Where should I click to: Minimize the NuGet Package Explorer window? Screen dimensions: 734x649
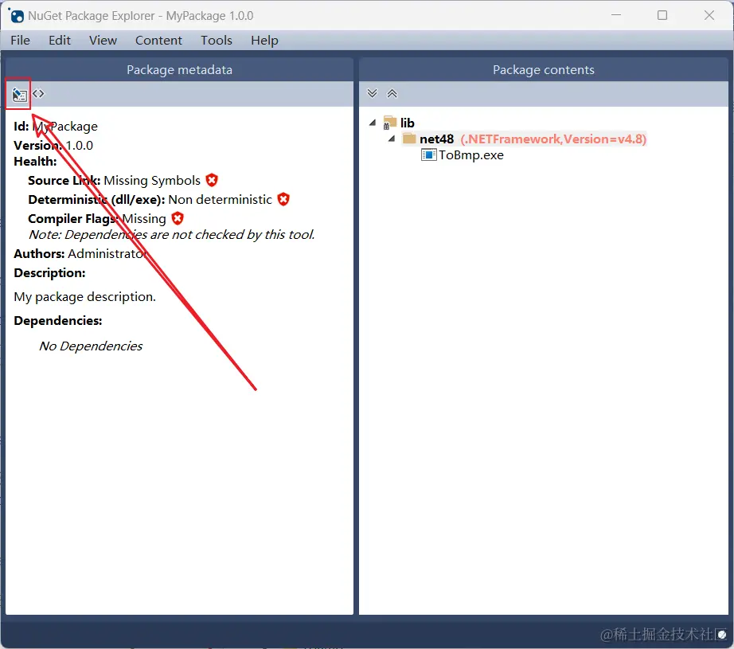click(616, 15)
